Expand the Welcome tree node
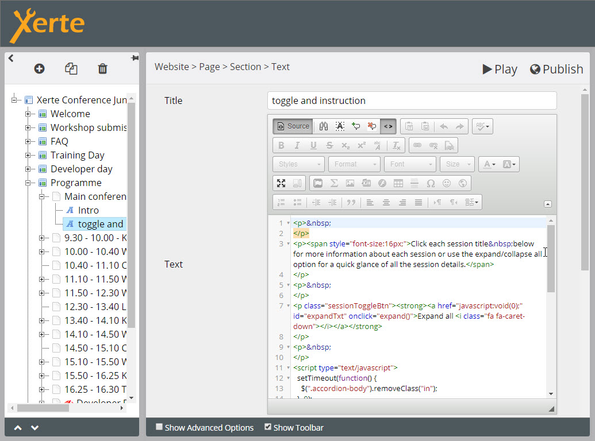This screenshot has width=595, height=441. (x=28, y=114)
